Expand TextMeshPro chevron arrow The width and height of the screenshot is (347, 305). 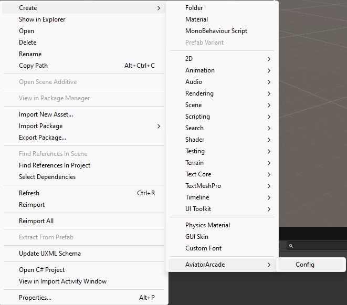(x=269, y=186)
